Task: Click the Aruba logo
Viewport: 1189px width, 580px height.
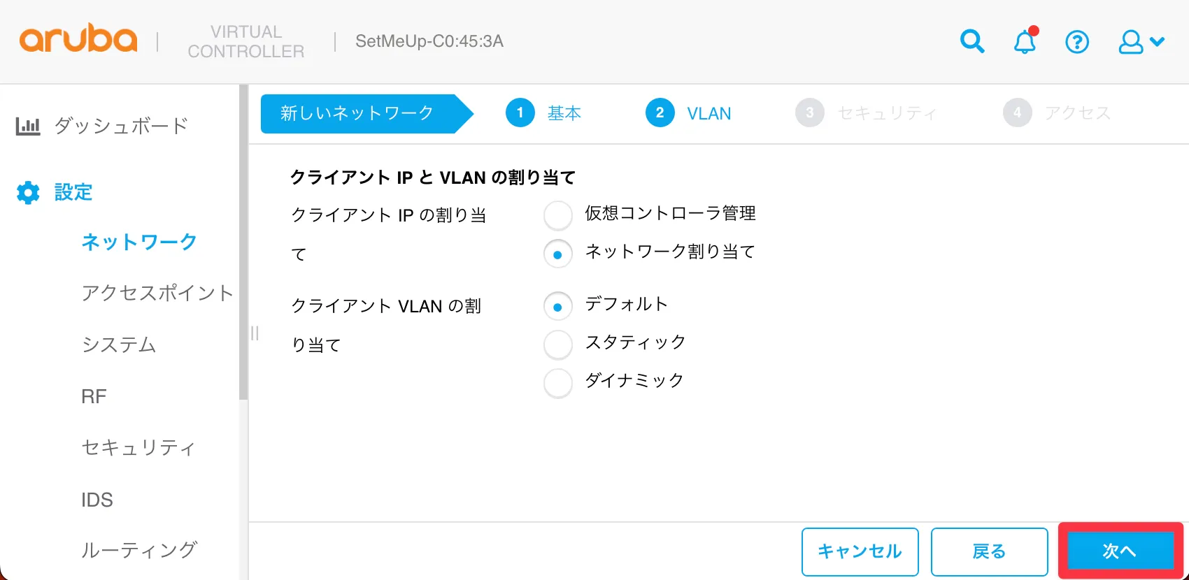Action: click(x=78, y=41)
